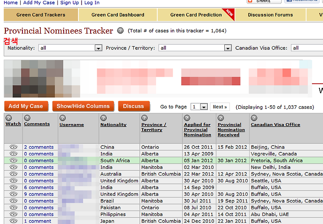
Task: Open 6 comments link for India row
Action: 39,187
